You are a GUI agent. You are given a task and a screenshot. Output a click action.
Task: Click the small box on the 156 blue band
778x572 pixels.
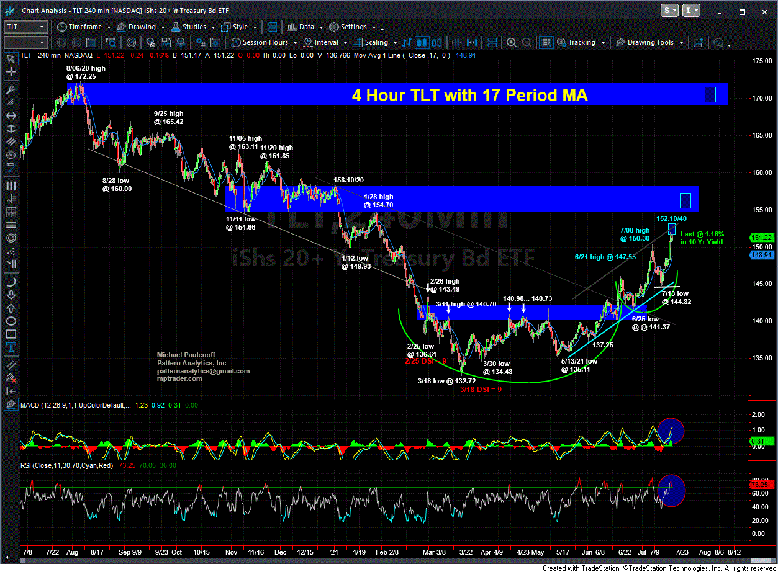click(x=685, y=200)
